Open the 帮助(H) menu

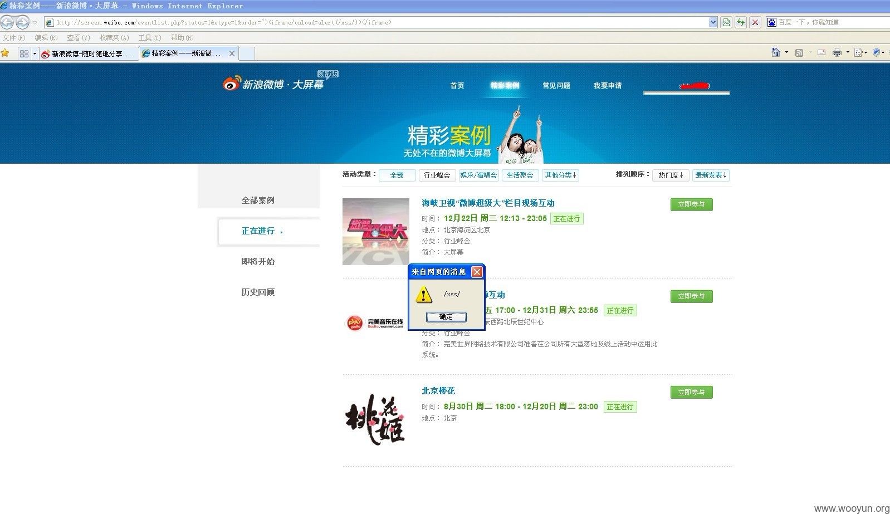(x=182, y=38)
